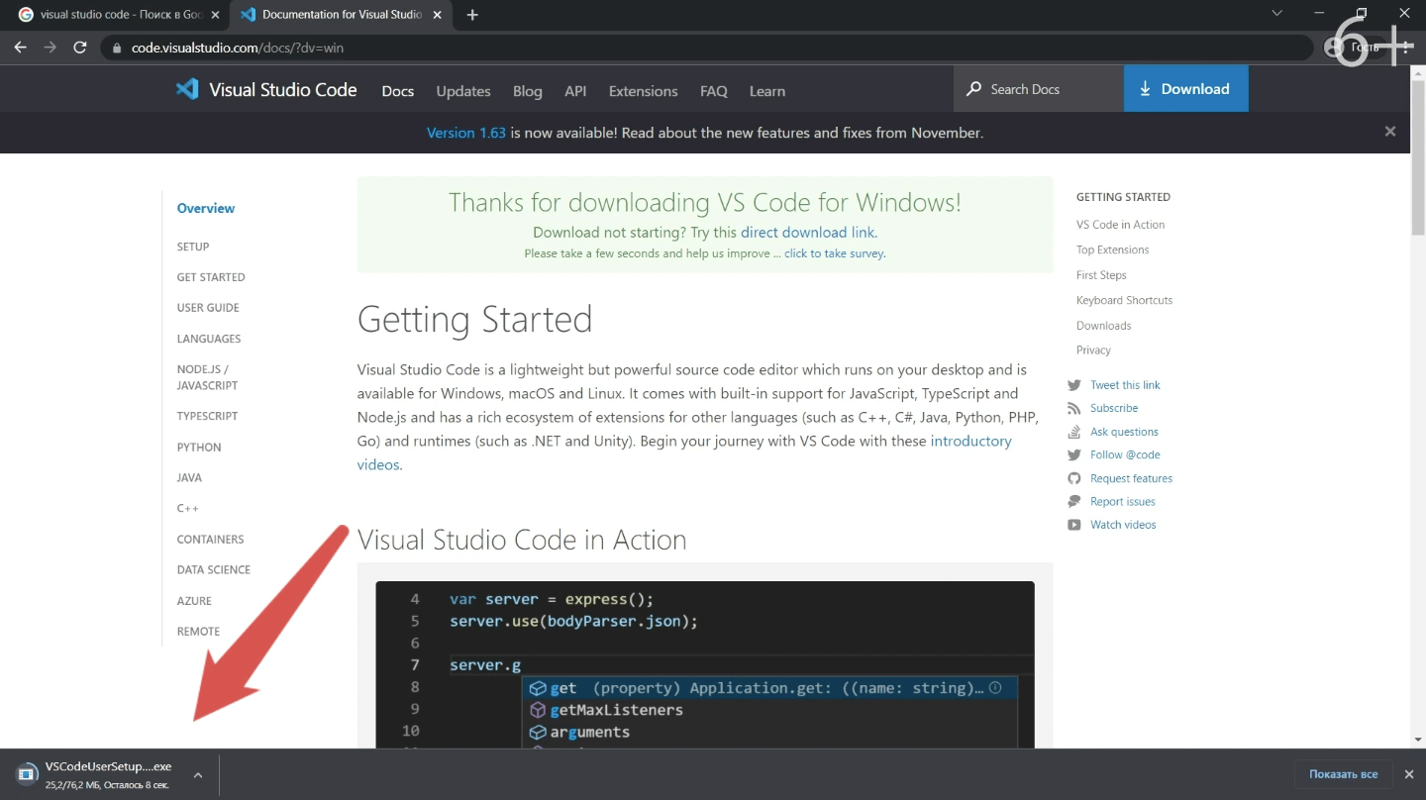Click Показать все button in downloads bar
The image size is (1426, 800).
point(1344,774)
